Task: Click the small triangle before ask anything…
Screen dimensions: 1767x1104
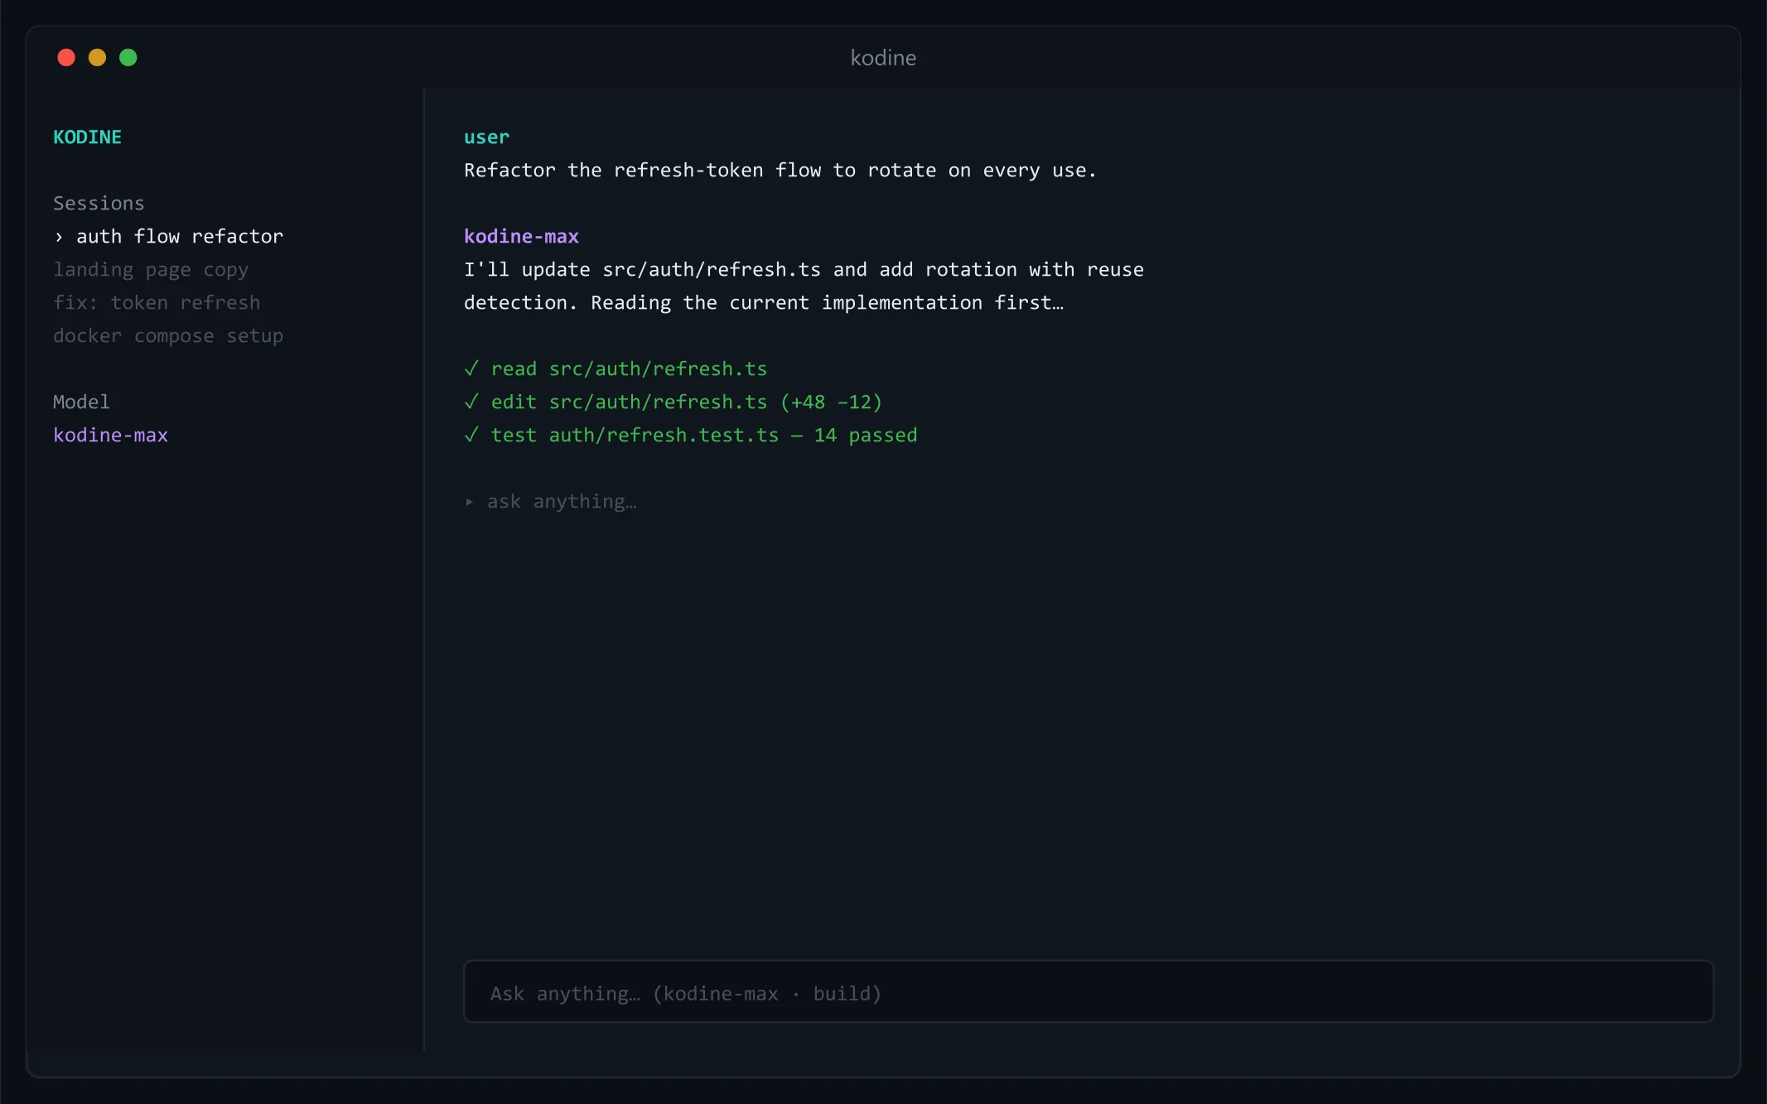Action: 469,502
